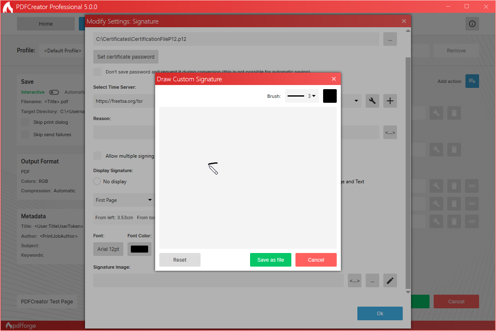This screenshot has height=331, width=496.
Task: Click the bottommost action's reorder handle icon
Action: click(472, 222)
